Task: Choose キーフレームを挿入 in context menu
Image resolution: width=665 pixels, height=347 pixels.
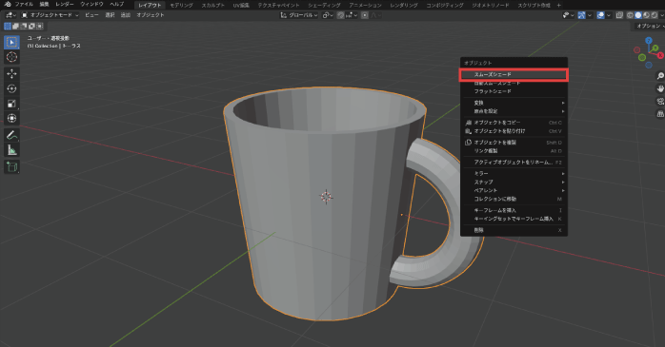Action: pos(514,210)
